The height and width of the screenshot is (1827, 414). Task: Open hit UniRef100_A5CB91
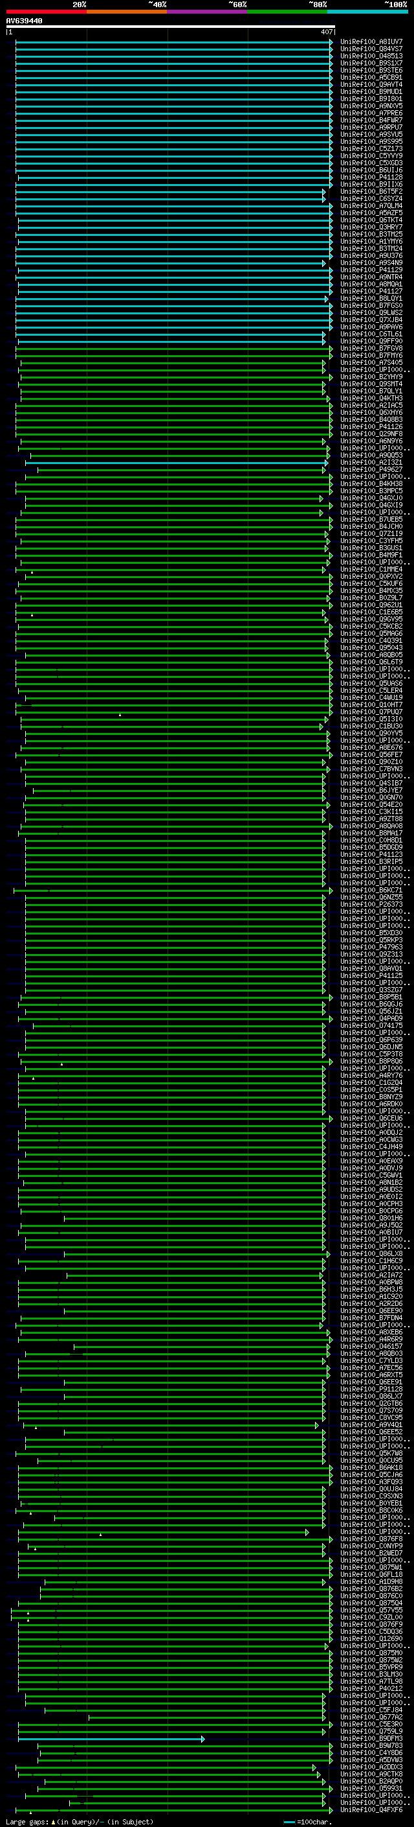371,77
